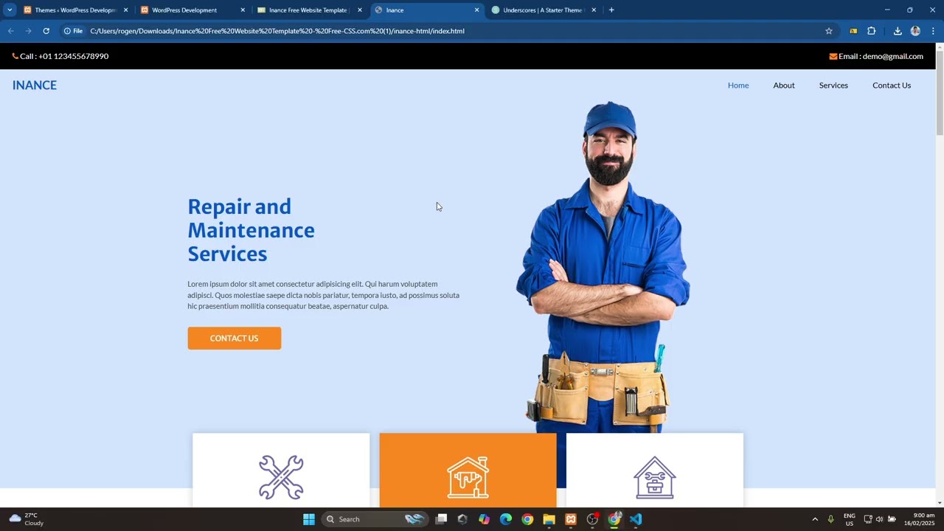Open the weather widget showing 27°C Cloudy
Screen dimensions: 944x531
pos(27,519)
